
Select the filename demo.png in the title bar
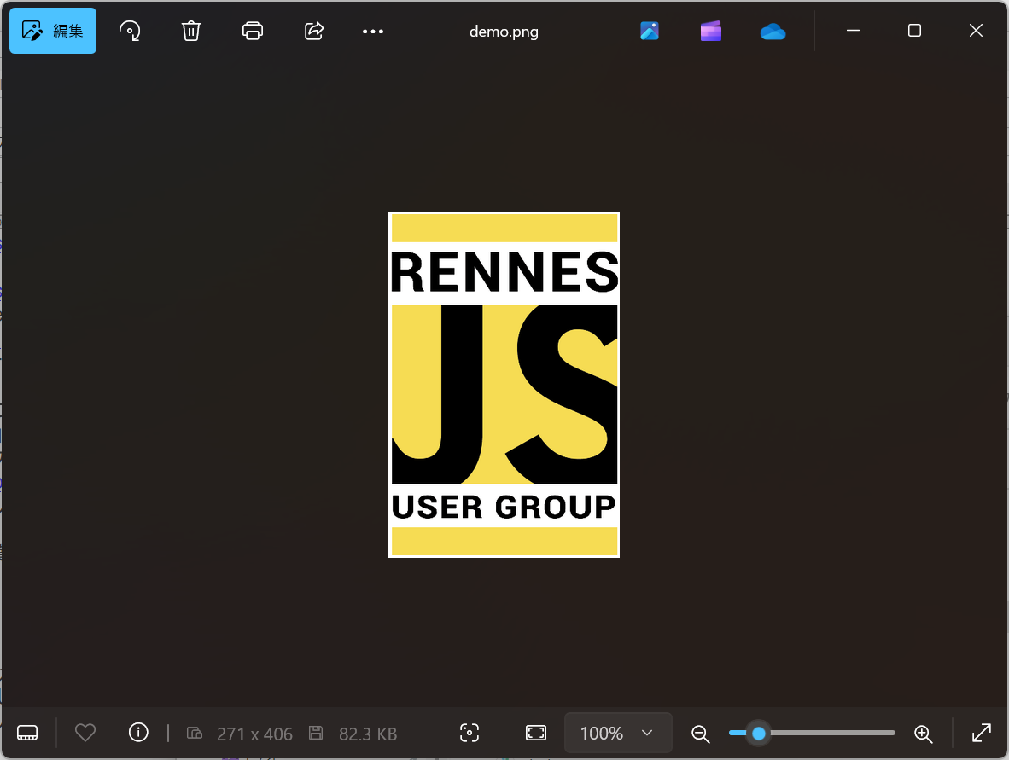pyautogui.click(x=503, y=31)
